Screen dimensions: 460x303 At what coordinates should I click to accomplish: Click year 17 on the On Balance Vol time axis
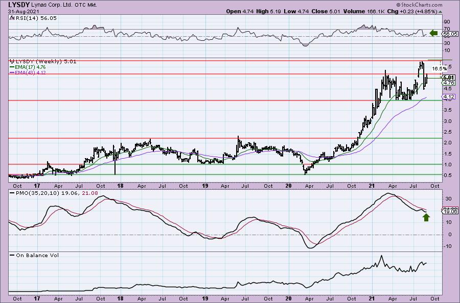37,298
